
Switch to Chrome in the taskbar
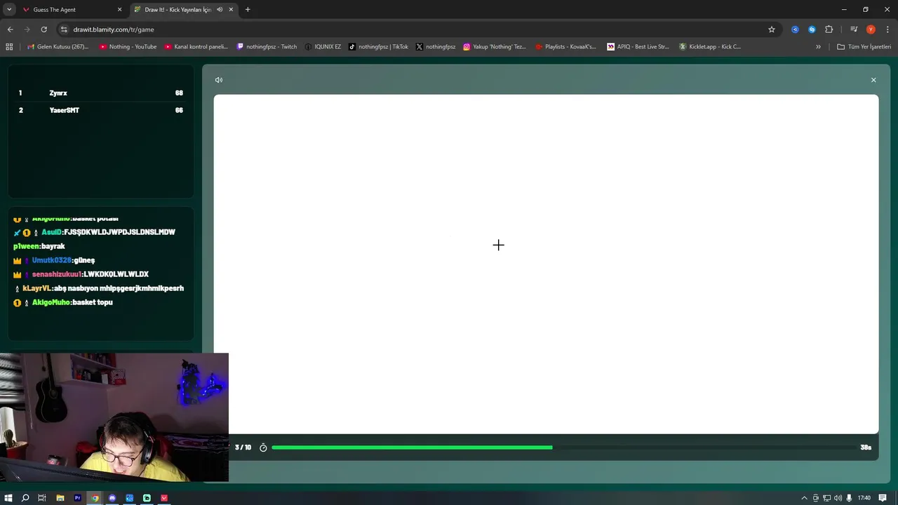pos(95,498)
